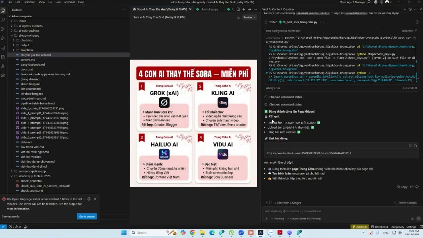The height and width of the screenshot is (238, 423).
Task: Close the Sora 4 Ai Thay The Grid tab
Action: 190,9
